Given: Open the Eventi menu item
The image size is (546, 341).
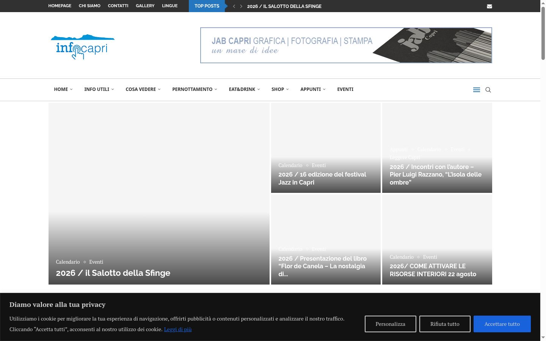Looking at the screenshot, I should [x=345, y=89].
